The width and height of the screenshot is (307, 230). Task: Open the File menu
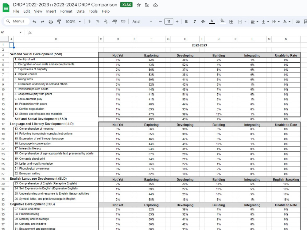click(x=16, y=11)
